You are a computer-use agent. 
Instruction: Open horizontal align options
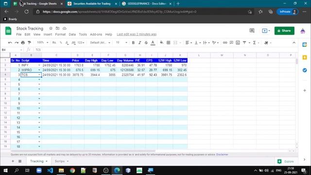(189, 43)
